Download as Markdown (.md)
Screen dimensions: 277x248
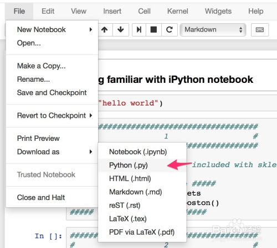142,192
